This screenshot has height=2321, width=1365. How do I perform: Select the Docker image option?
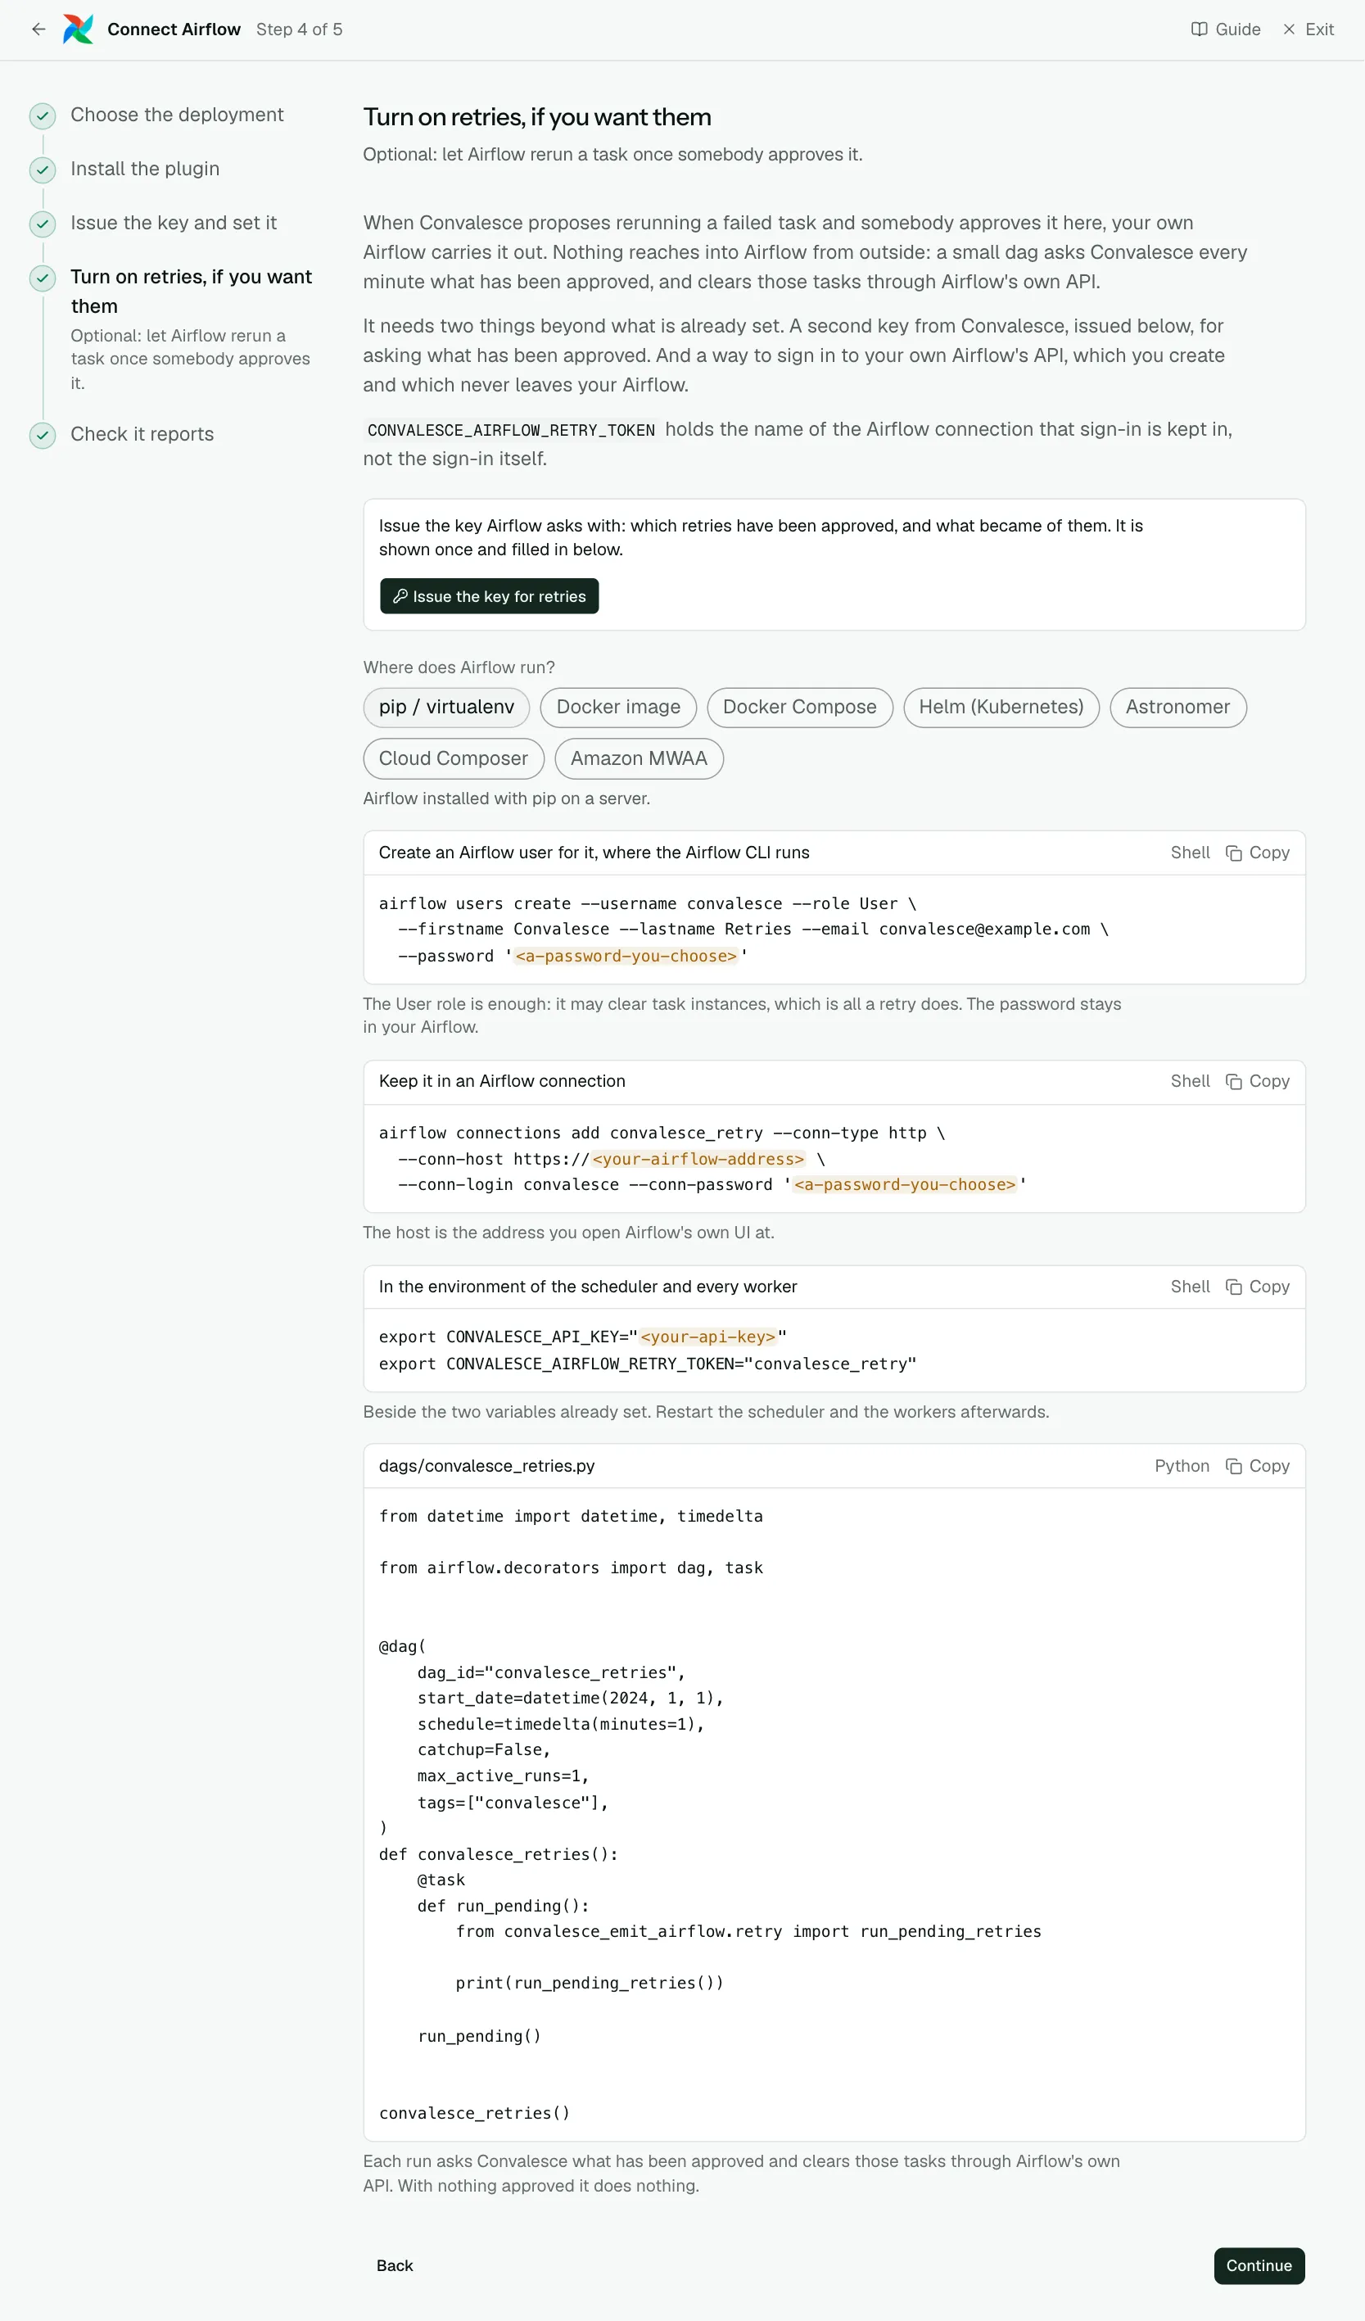point(618,708)
